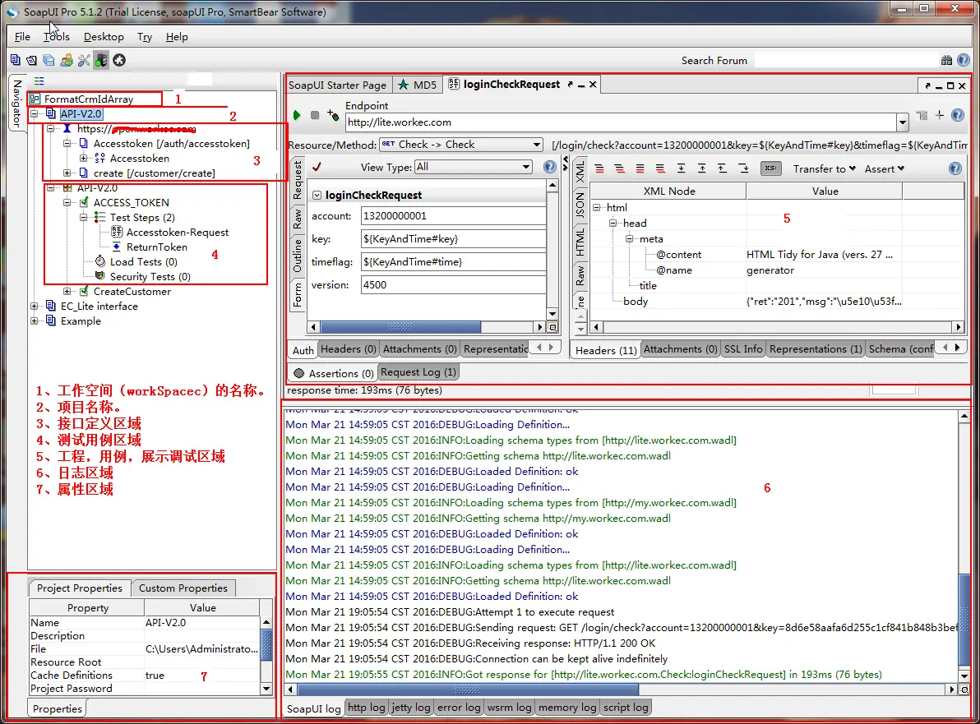Open the Request Log (1) tab
Image resolution: width=980 pixels, height=724 pixels.
[418, 372]
